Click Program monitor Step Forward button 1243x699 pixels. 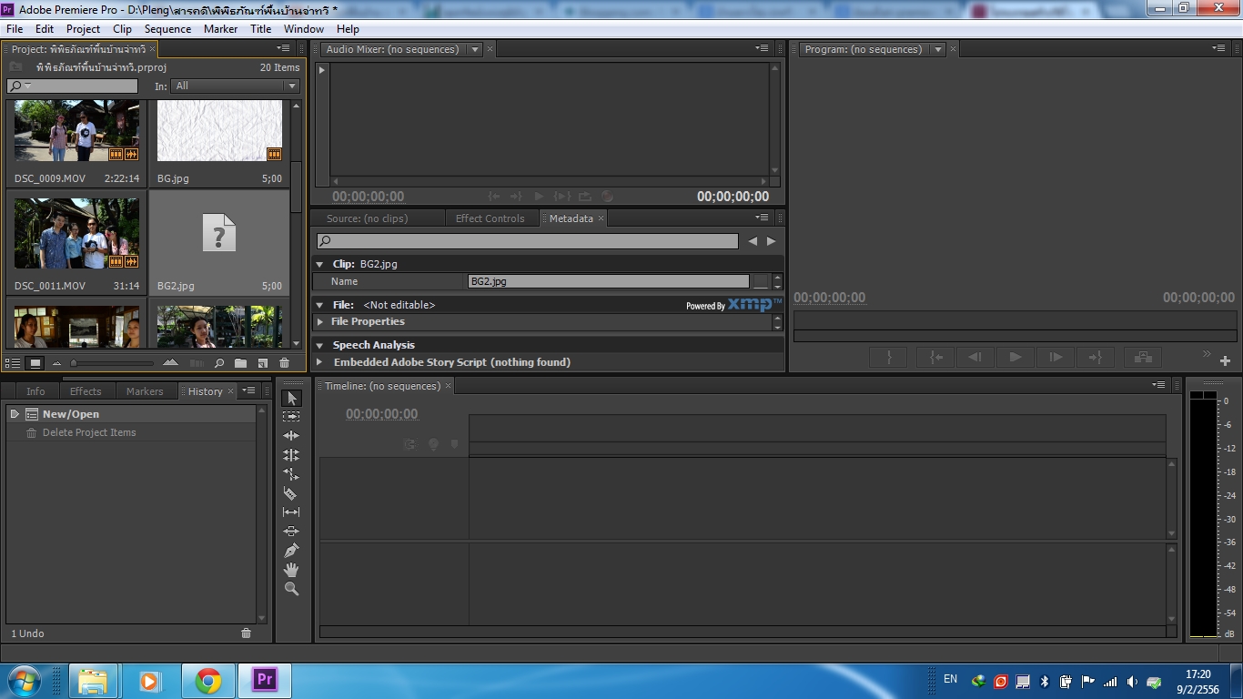click(x=1056, y=358)
